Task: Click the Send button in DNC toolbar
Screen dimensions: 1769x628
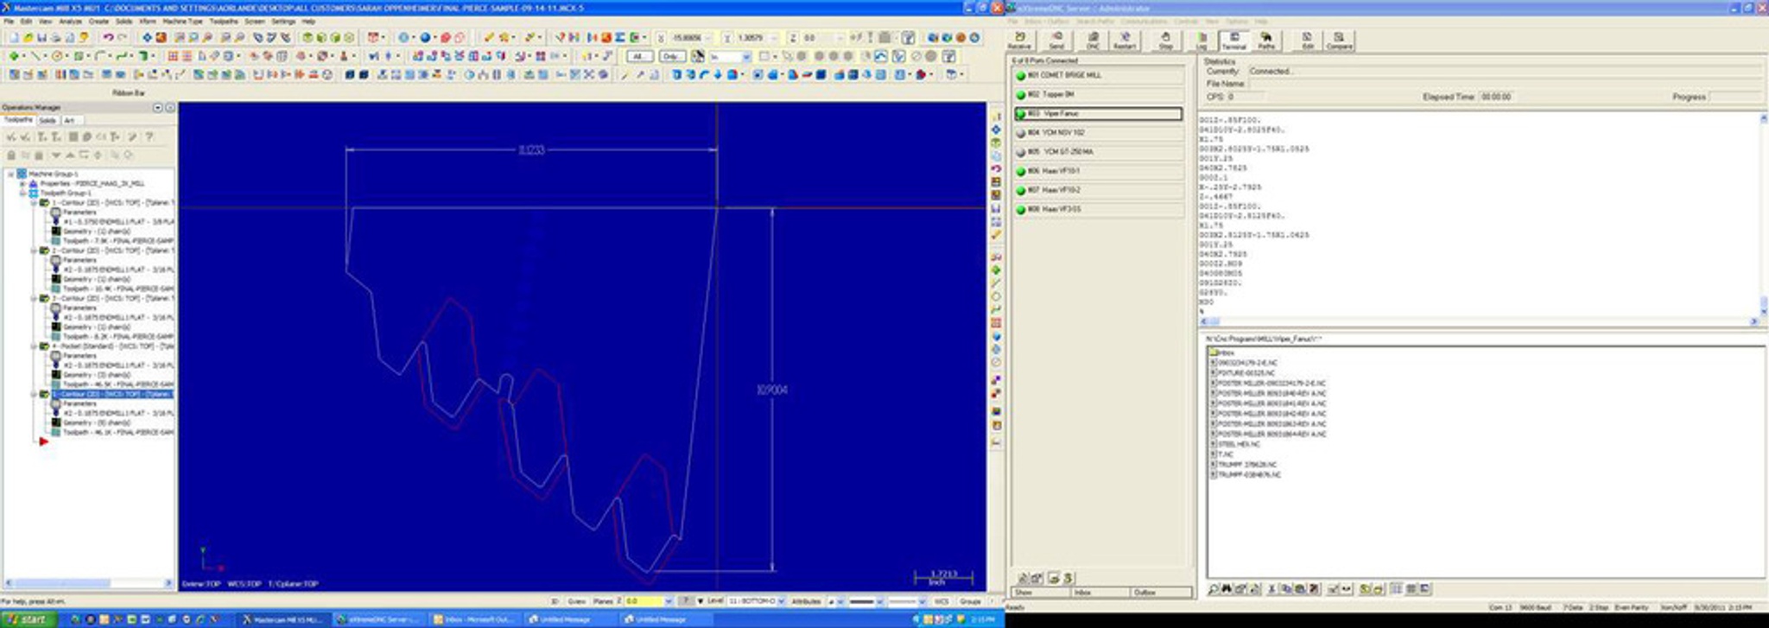Action: (x=1056, y=40)
